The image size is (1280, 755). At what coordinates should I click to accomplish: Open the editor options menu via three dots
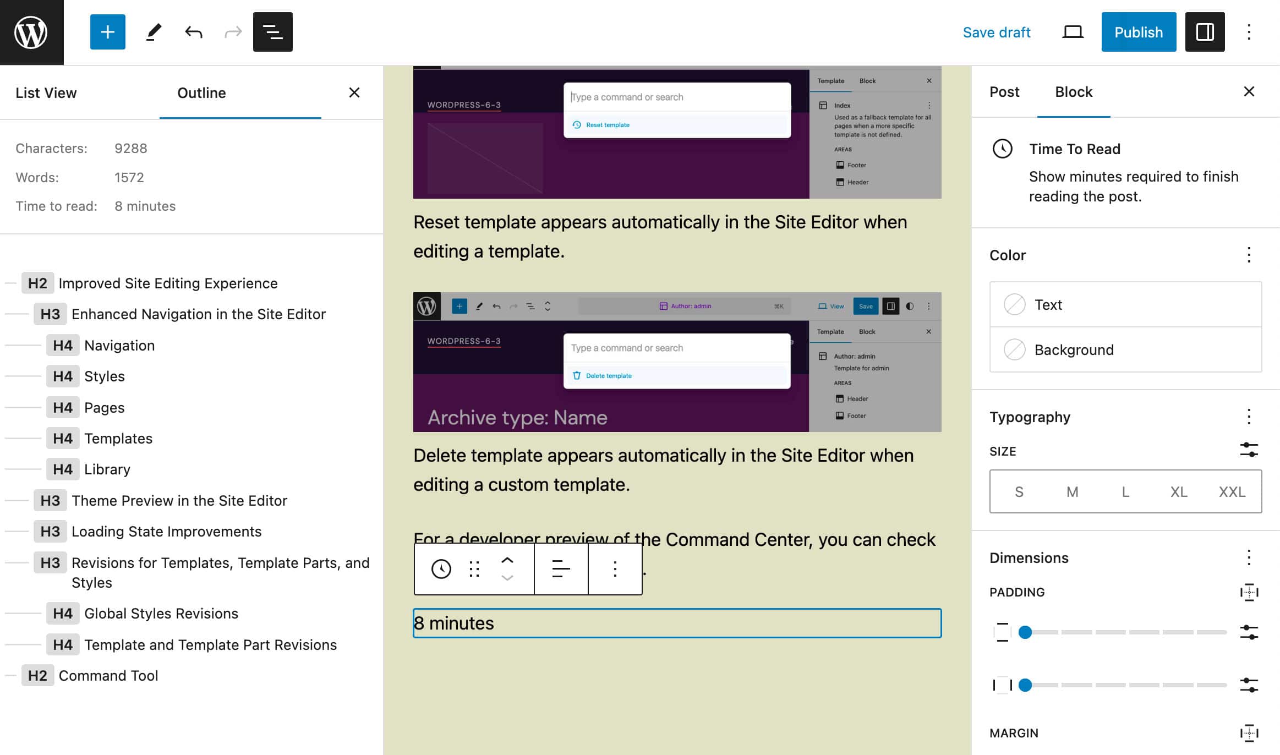(x=1249, y=32)
